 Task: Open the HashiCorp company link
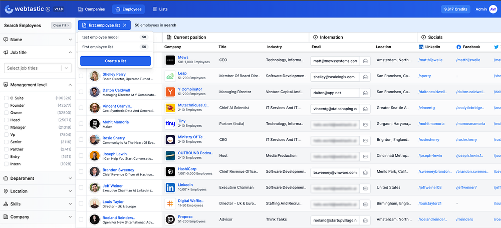point(187,169)
